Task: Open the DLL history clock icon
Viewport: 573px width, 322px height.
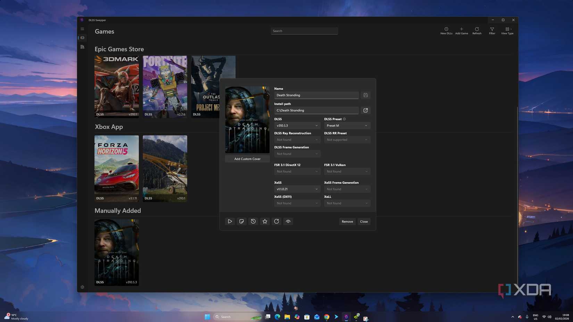Action: coord(253,221)
